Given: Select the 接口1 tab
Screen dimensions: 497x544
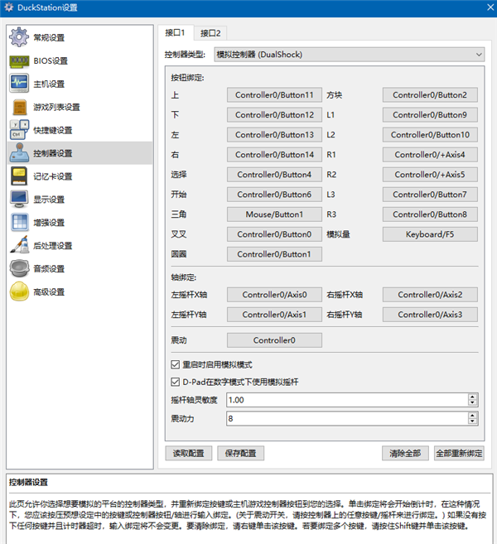Looking at the screenshot, I should click(x=176, y=32).
